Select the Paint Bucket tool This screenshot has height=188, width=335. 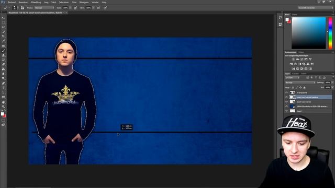tap(3, 69)
